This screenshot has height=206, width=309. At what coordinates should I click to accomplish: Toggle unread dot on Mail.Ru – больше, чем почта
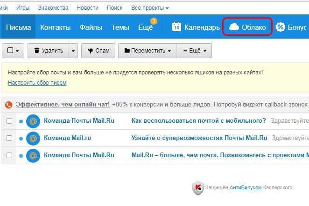(21, 156)
